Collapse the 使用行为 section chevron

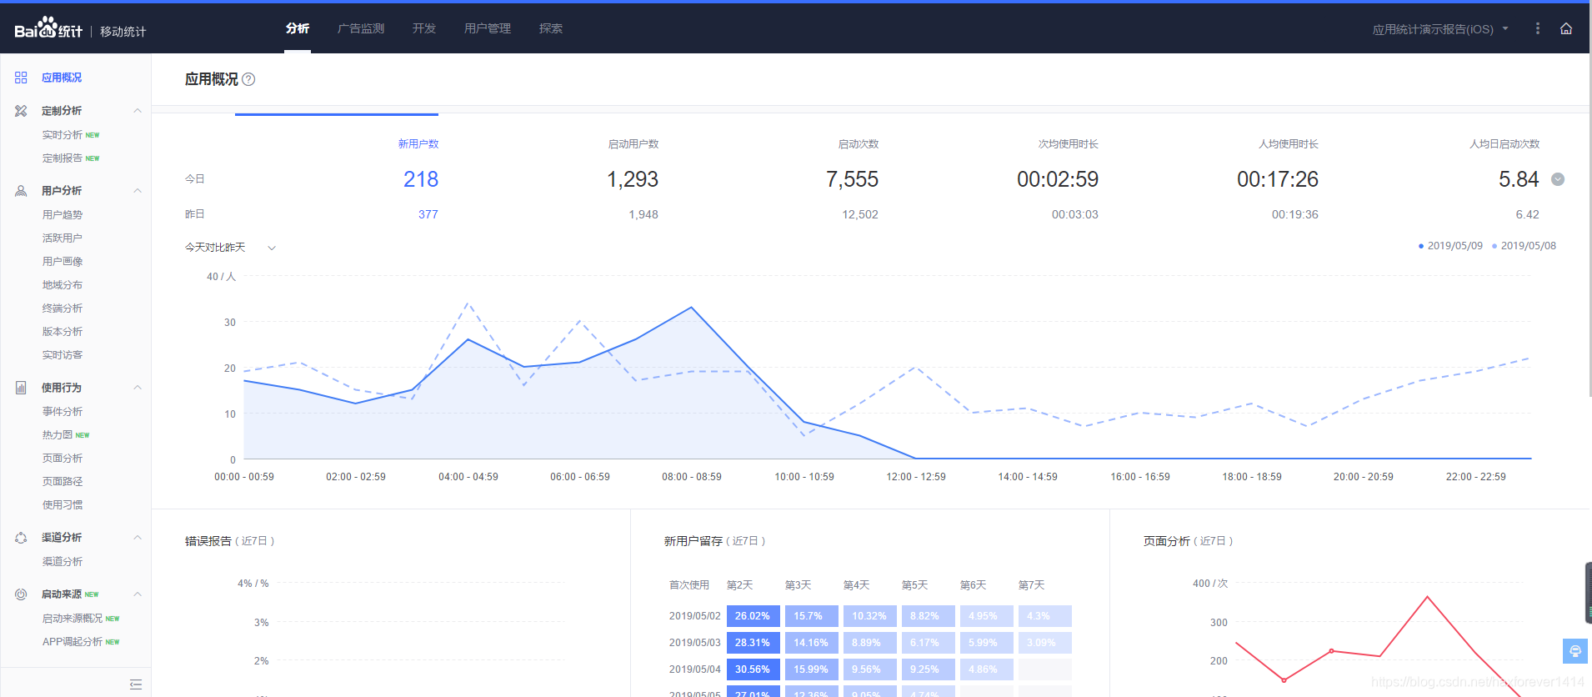138,388
